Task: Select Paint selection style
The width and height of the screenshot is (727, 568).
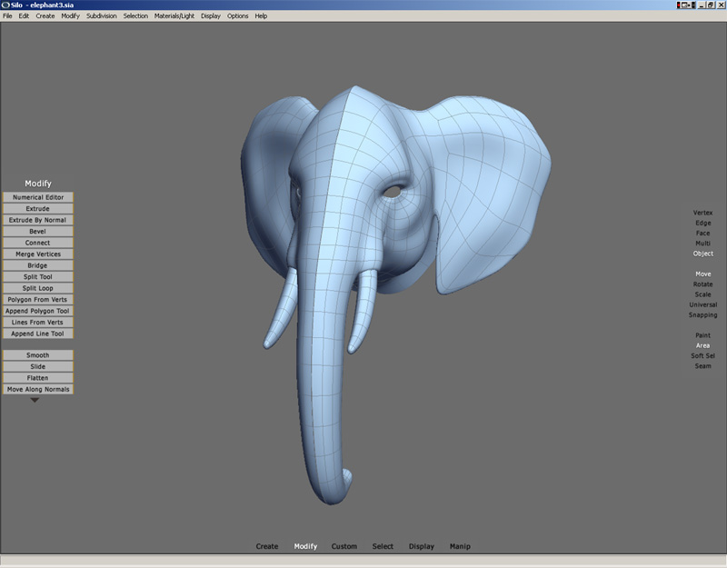Action: coord(702,334)
